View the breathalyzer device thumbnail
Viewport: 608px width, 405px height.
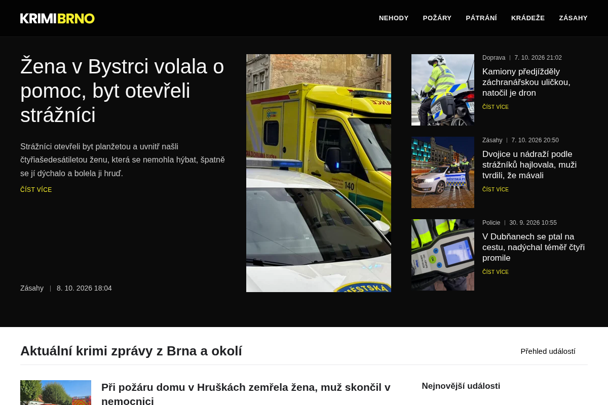pos(443,255)
